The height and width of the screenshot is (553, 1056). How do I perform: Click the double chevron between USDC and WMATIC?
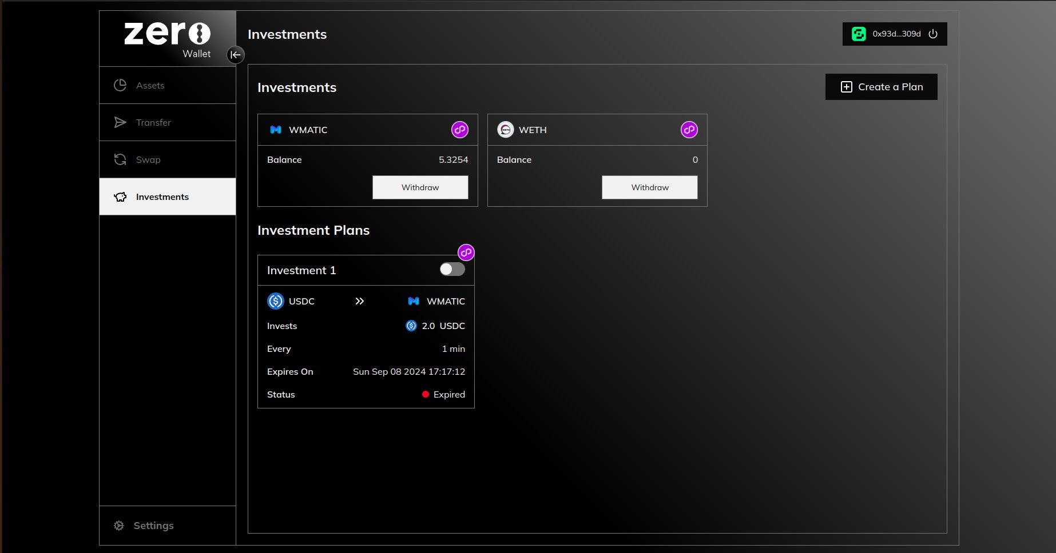359,301
